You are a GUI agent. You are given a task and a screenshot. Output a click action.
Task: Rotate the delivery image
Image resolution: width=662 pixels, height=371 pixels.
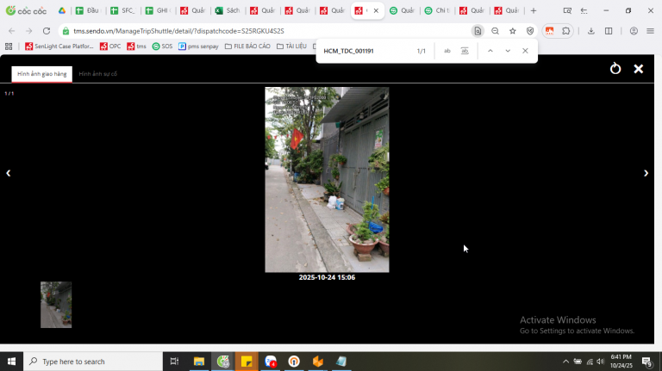click(x=615, y=68)
